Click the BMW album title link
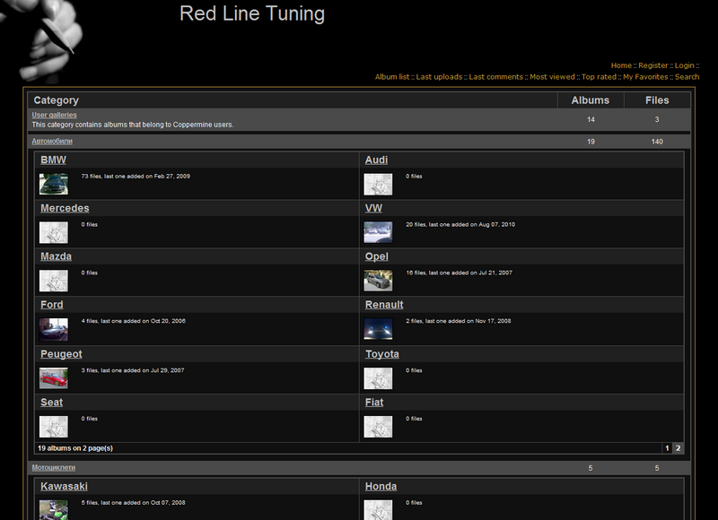This screenshot has height=520, width=718. [53, 160]
